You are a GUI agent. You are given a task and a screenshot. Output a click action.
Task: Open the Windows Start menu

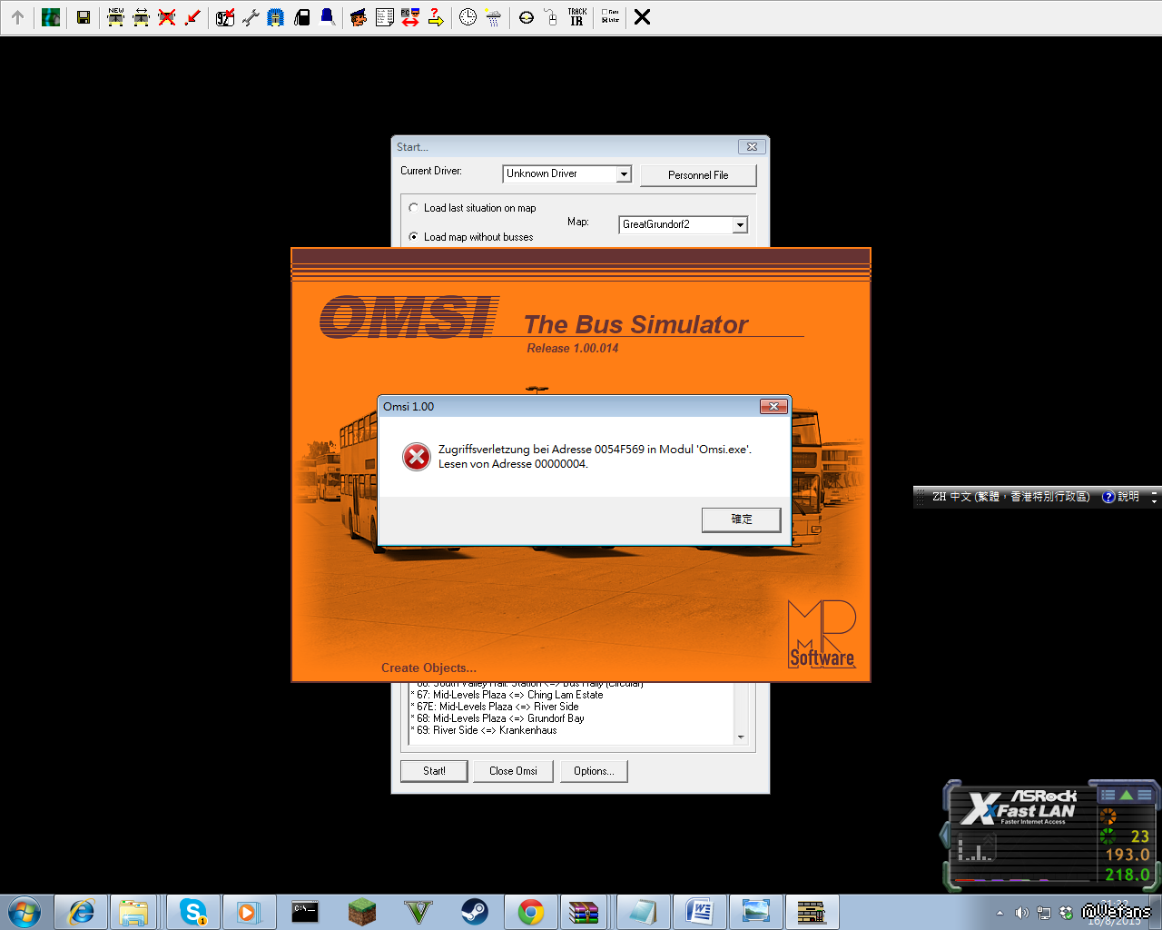pyautogui.click(x=24, y=911)
